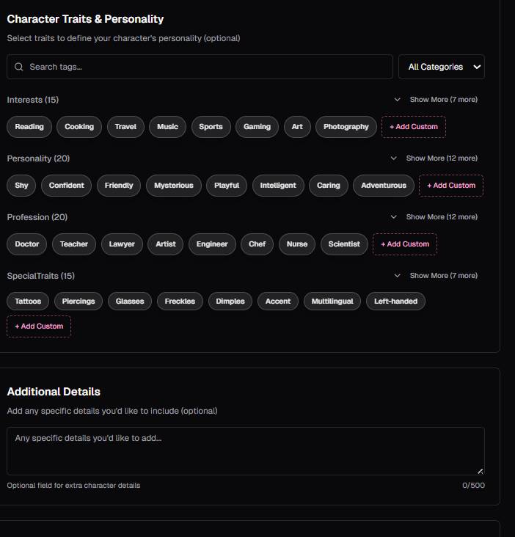Add a custom tag under Interests
The height and width of the screenshot is (537, 515).
[414, 127]
